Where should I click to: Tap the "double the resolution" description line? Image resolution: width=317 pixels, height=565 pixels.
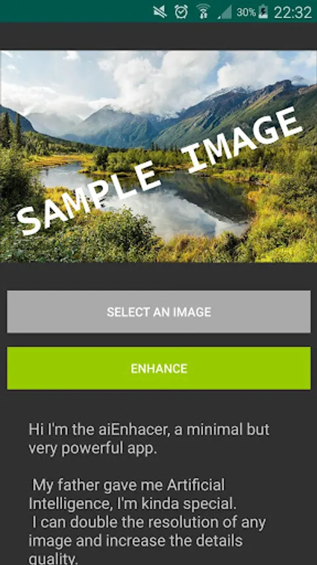click(x=149, y=522)
